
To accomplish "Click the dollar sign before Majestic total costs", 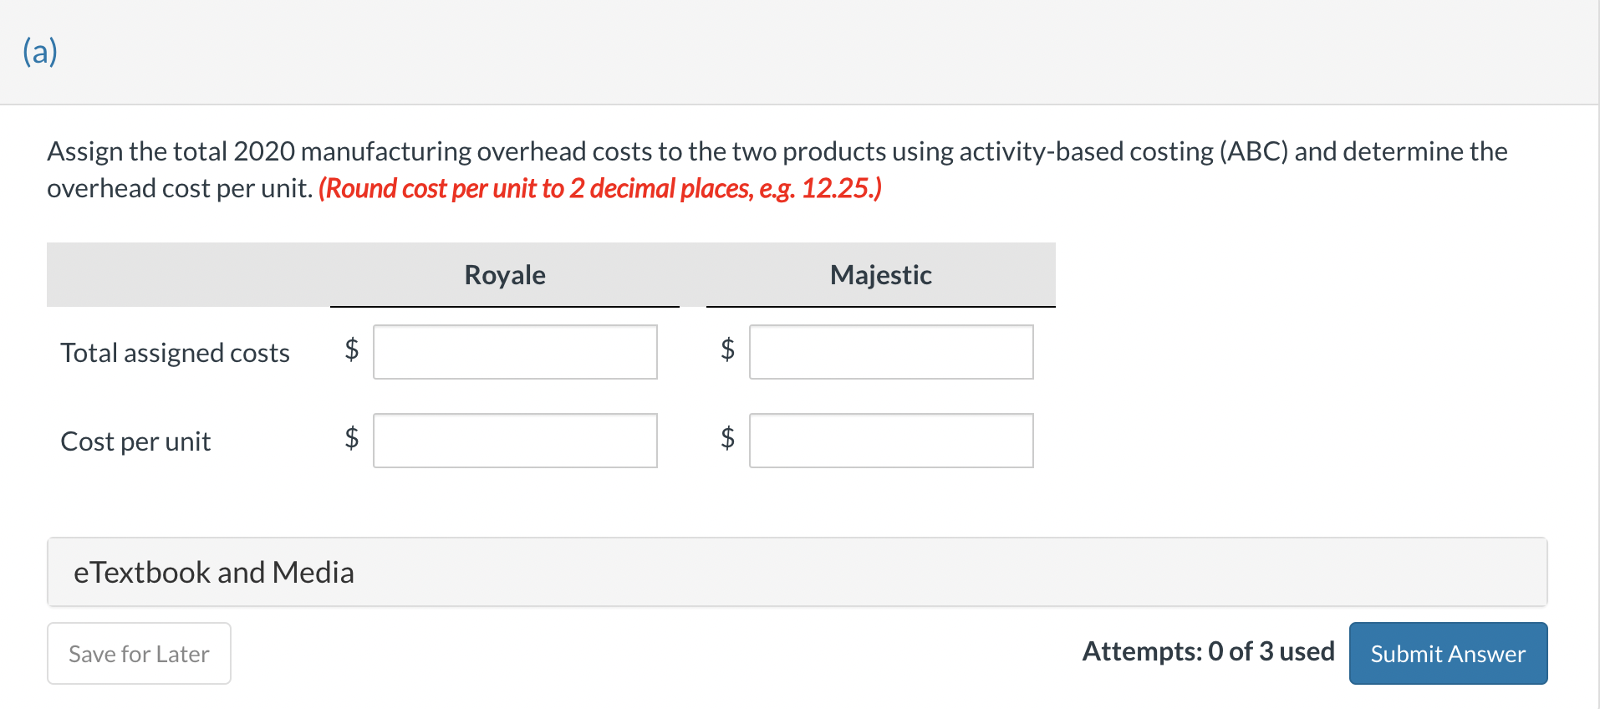I will [728, 349].
